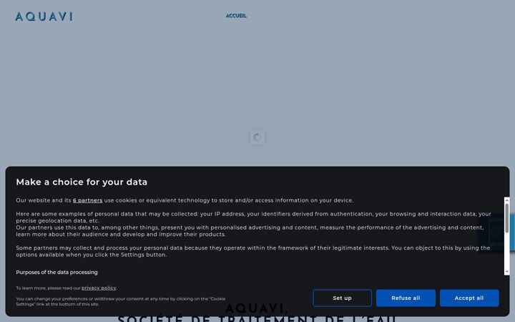This screenshot has height=322, width=515.
Task: Click "Purposes of the data processing" heading
Action: click(x=57, y=273)
